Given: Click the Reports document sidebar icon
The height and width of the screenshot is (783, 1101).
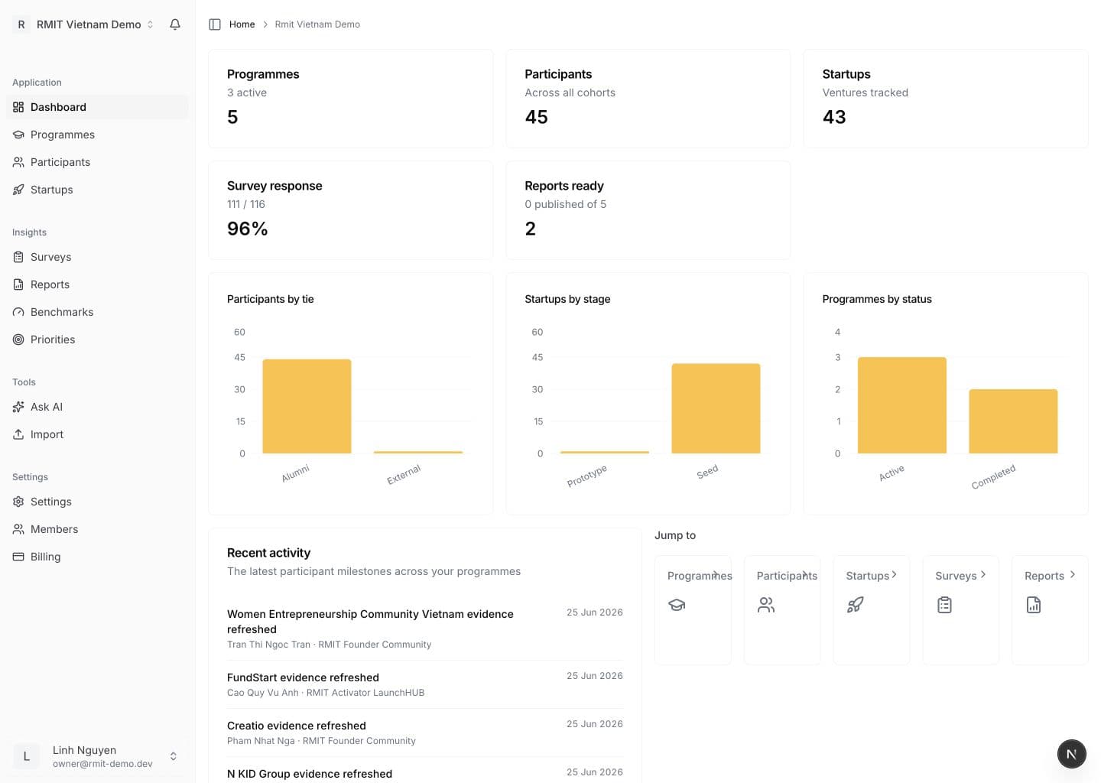Looking at the screenshot, I should 18,284.
